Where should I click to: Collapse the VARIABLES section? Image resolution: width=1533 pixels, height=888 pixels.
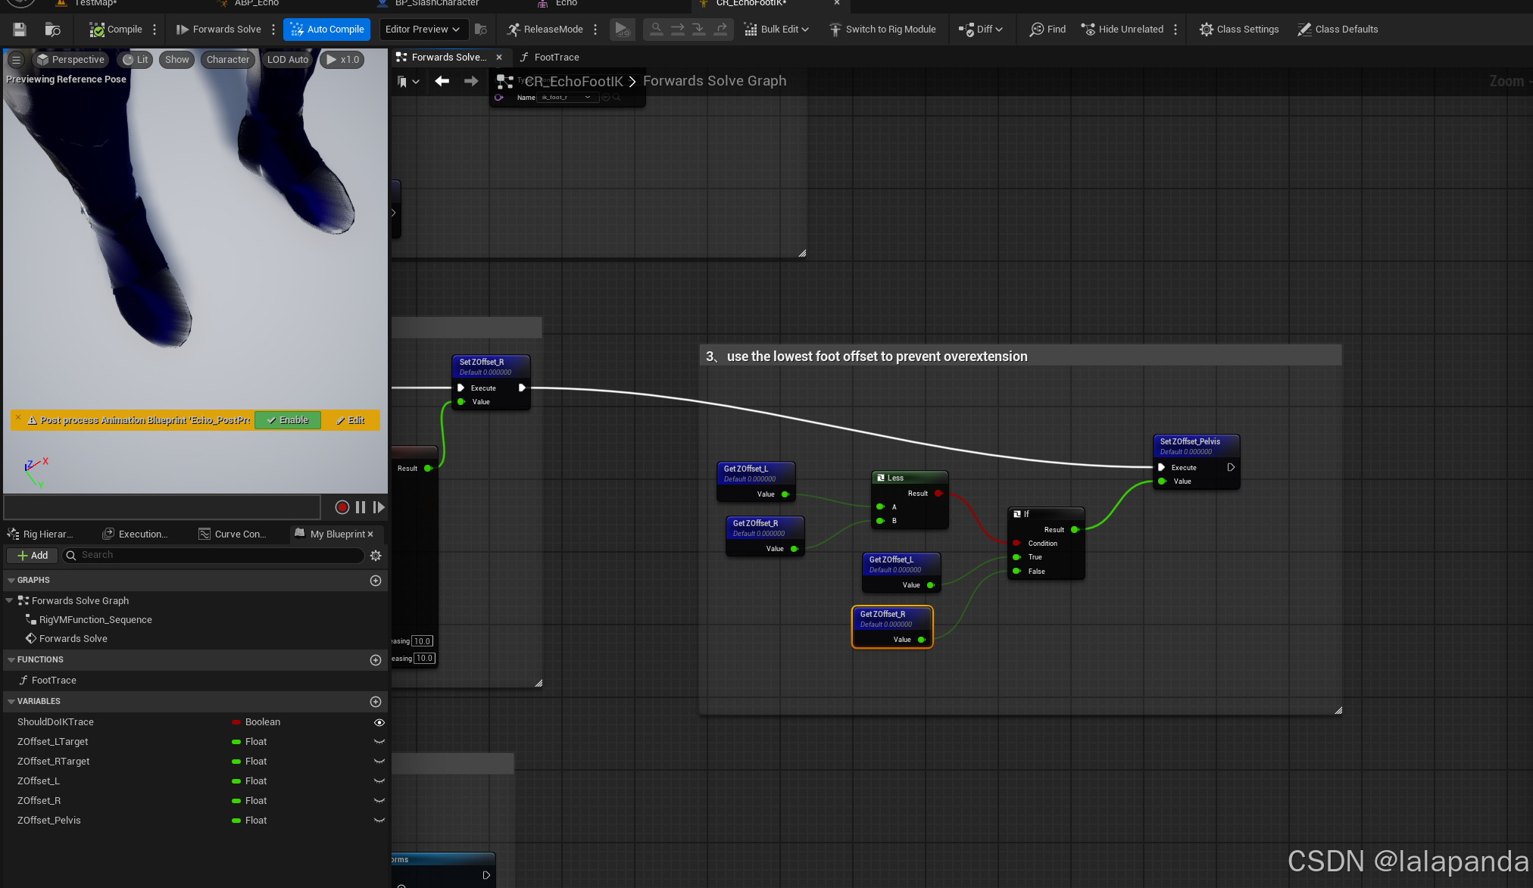[11, 702]
